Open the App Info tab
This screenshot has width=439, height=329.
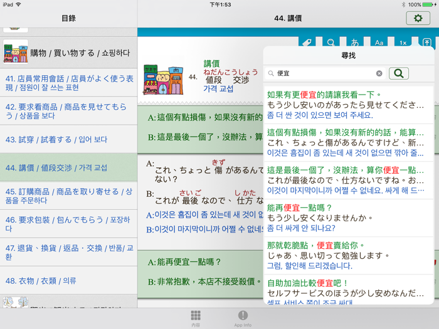[243, 318]
